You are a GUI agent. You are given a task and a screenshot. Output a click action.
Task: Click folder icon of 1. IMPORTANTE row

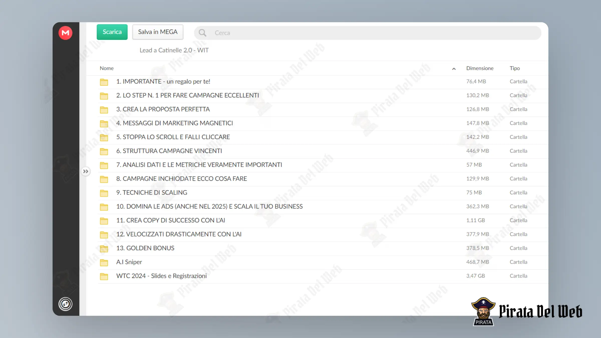click(104, 82)
